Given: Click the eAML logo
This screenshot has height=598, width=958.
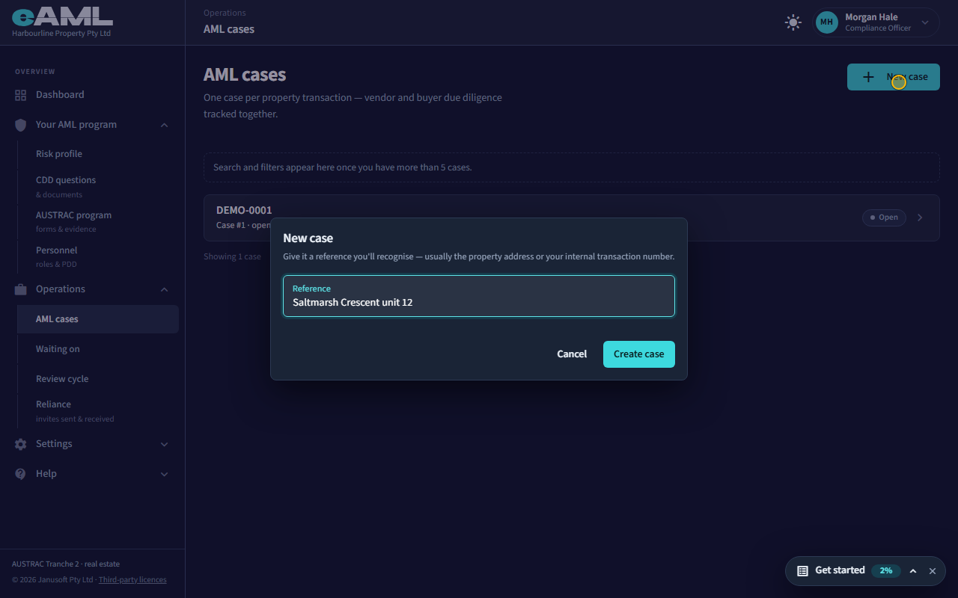Looking at the screenshot, I should click(62, 16).
